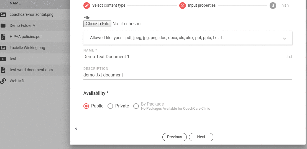This screenshot has width=307, height=149.
Task: Click the Choose File button
Action: [x=97, y=24]
